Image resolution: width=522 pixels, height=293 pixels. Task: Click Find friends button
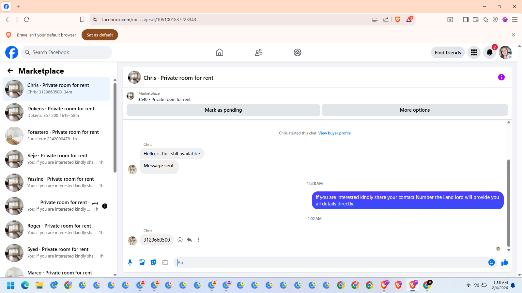pos(448,52)
